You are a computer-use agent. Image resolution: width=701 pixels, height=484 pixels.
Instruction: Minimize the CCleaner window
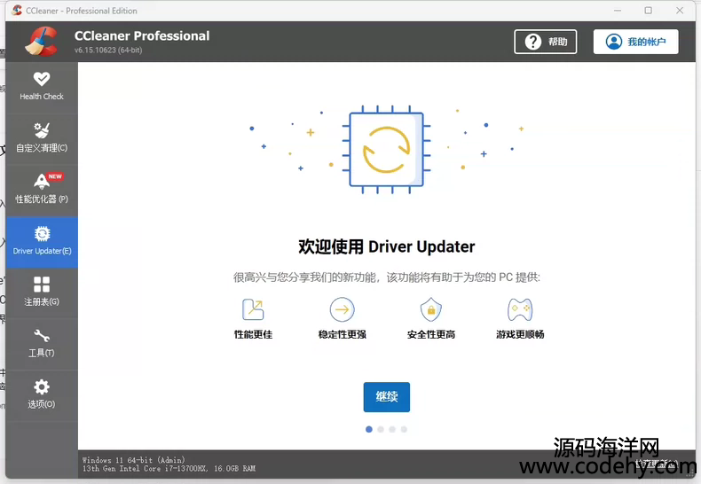(x=618, y=11)
